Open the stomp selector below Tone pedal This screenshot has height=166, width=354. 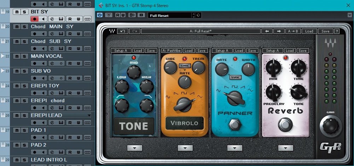tap(134, 148)
